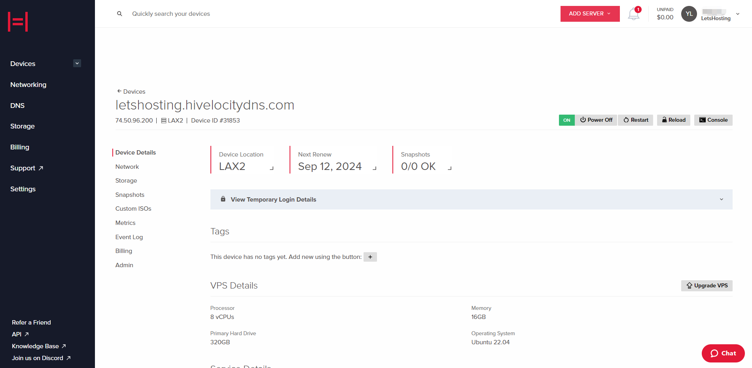752x368 pixels.
Task: Open DNS in the sidebar
Action: tap(17, 106)
